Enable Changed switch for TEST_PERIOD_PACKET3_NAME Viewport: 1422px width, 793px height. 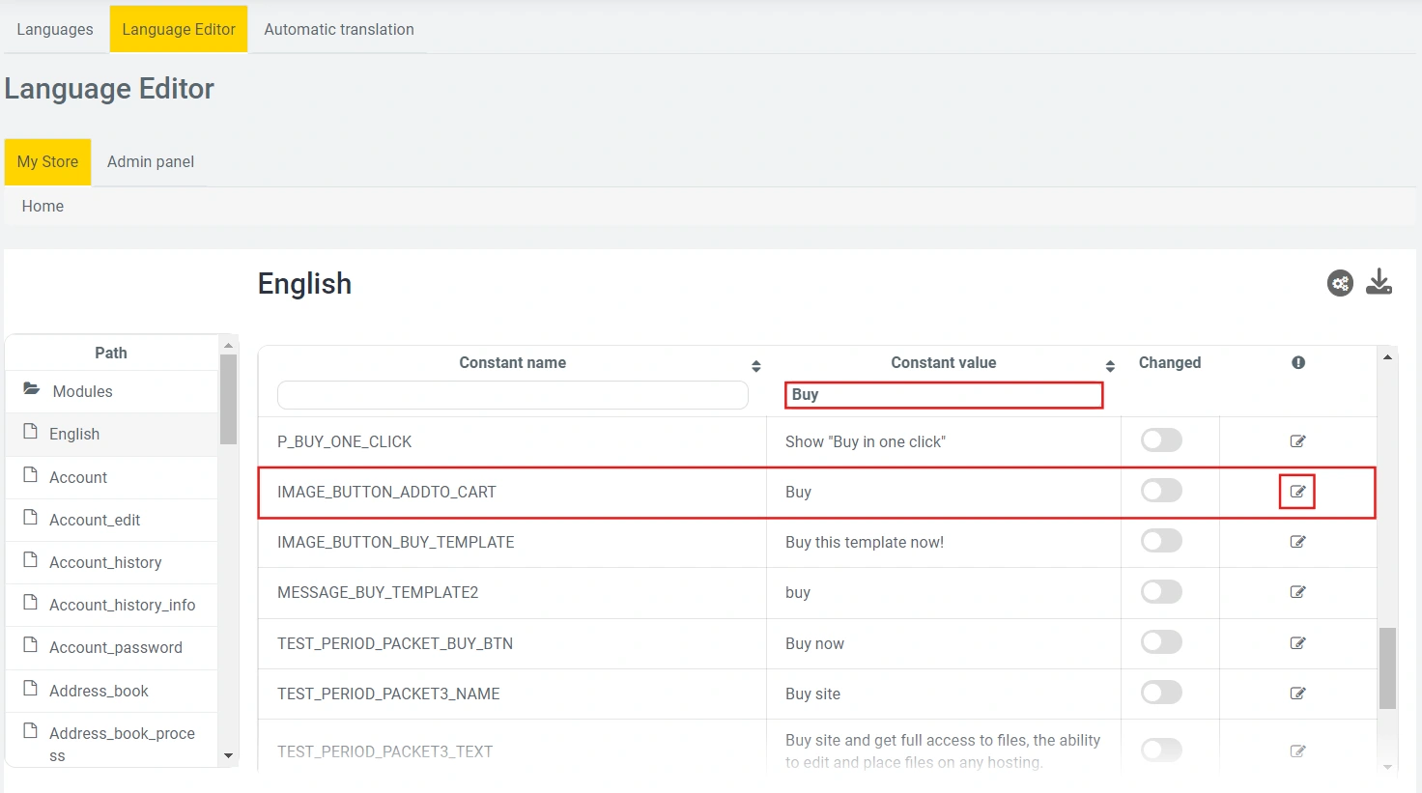click(1161, 693)
